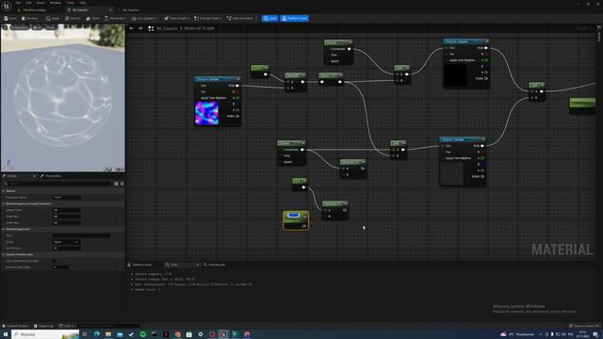Open the Asset menu
603x339 pixels.
pos(40,3)
